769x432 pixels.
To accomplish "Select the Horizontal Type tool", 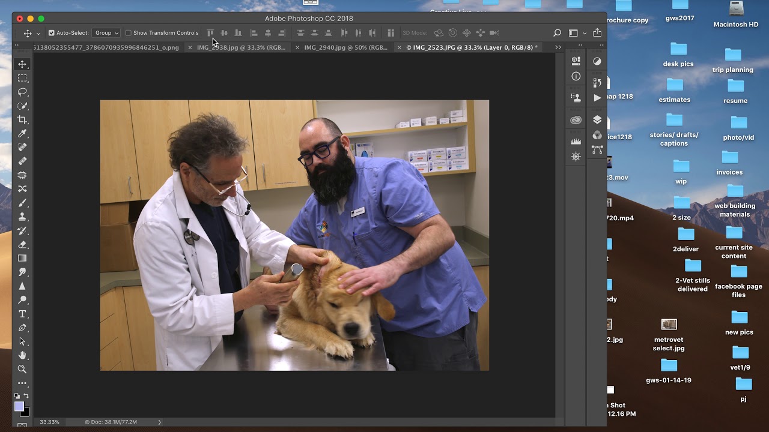I will (22, 314).
